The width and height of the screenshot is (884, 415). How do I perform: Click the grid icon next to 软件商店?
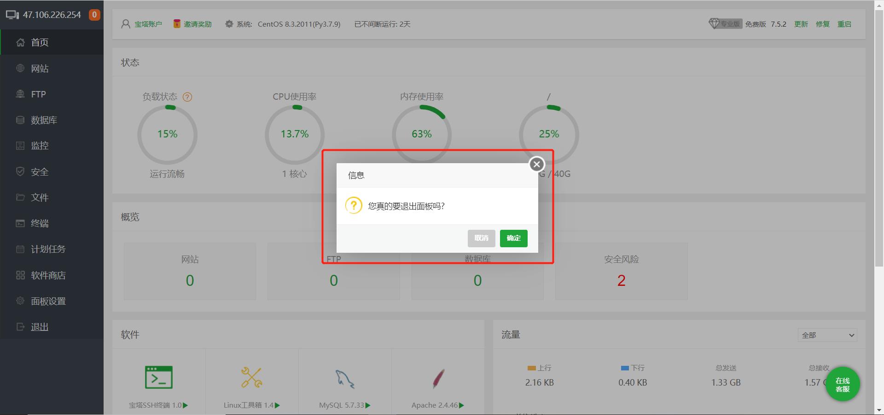tap(20, 275)
